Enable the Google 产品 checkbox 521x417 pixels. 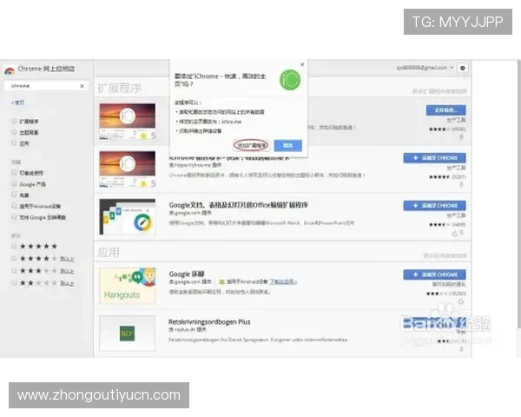pos(14,183)
